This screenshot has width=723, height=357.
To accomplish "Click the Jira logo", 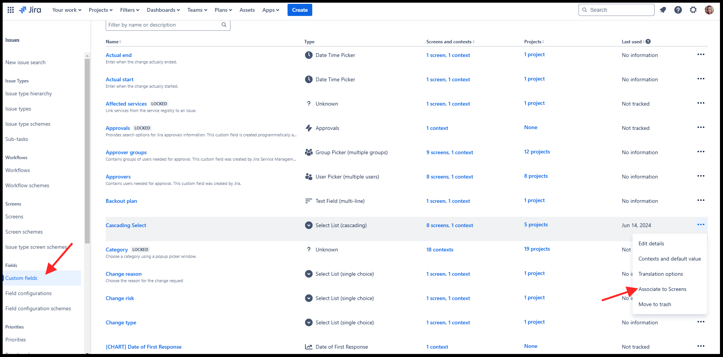I will coord(30,10).
